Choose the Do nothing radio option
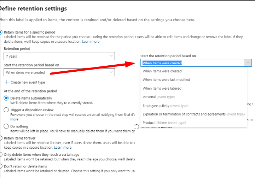 tap(6, 126)
